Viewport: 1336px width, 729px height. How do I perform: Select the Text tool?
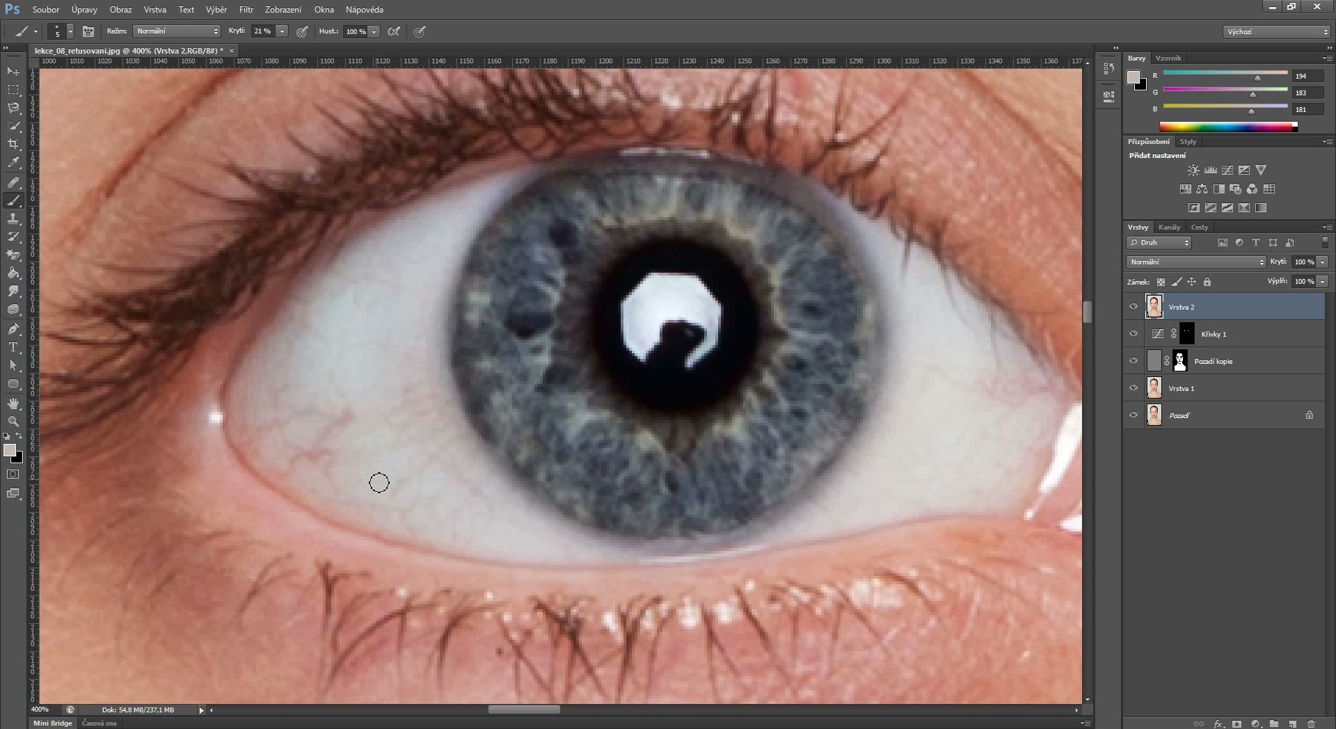click(13, 347)
